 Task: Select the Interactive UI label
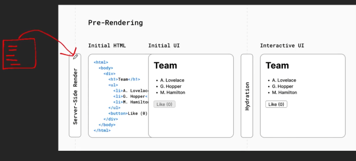[x=282, y=46]
